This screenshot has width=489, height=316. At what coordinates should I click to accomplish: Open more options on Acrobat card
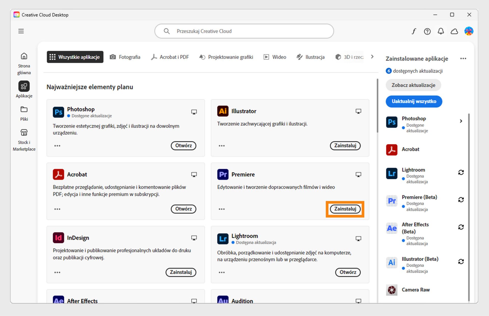(57, 209)
